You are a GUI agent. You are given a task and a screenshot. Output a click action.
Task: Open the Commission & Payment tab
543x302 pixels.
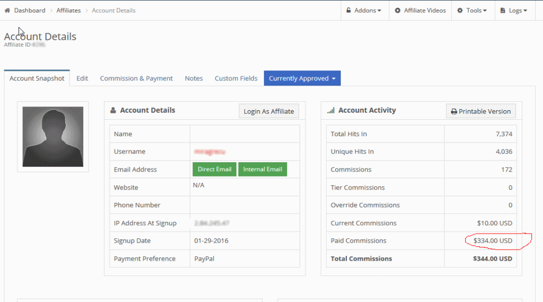pos(136,78)
